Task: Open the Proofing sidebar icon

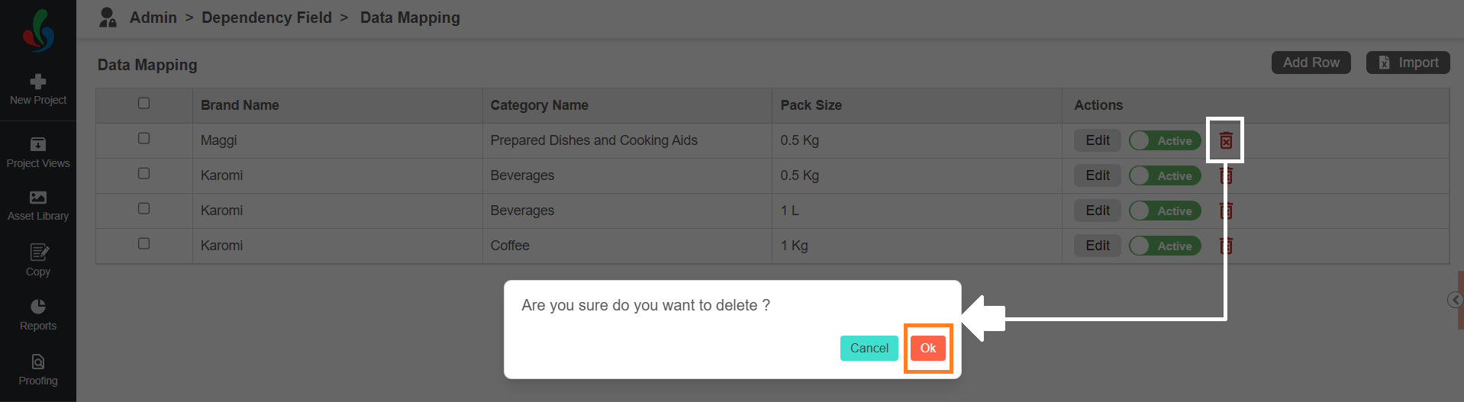Action: click(x=38, y=362)
